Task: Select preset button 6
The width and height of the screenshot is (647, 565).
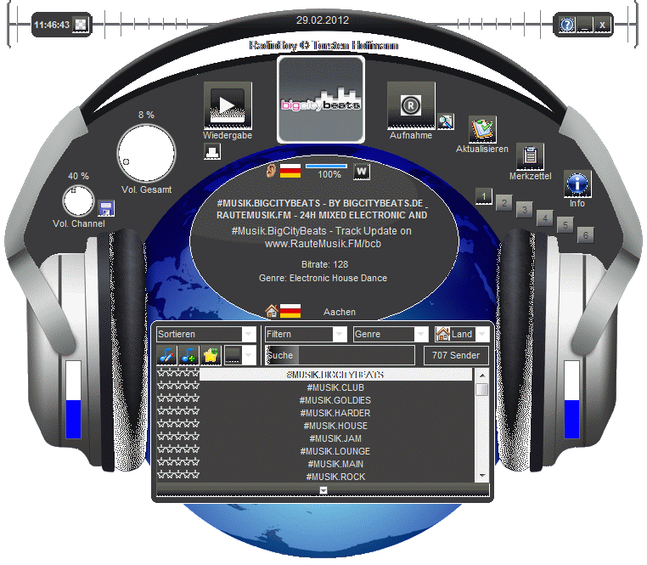Action: 586,235
